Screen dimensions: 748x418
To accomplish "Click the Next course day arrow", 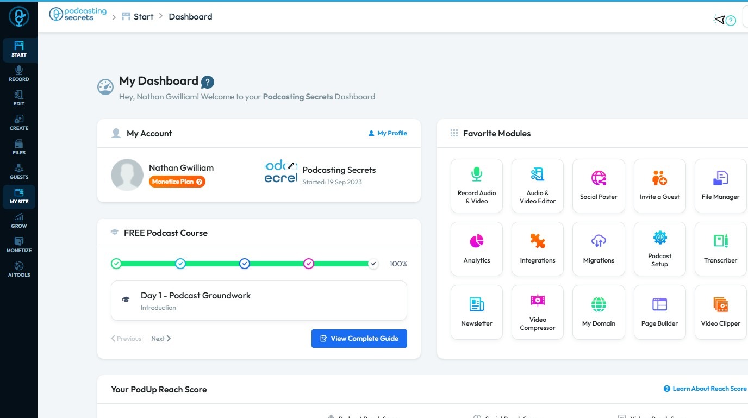I will [161, 339].
